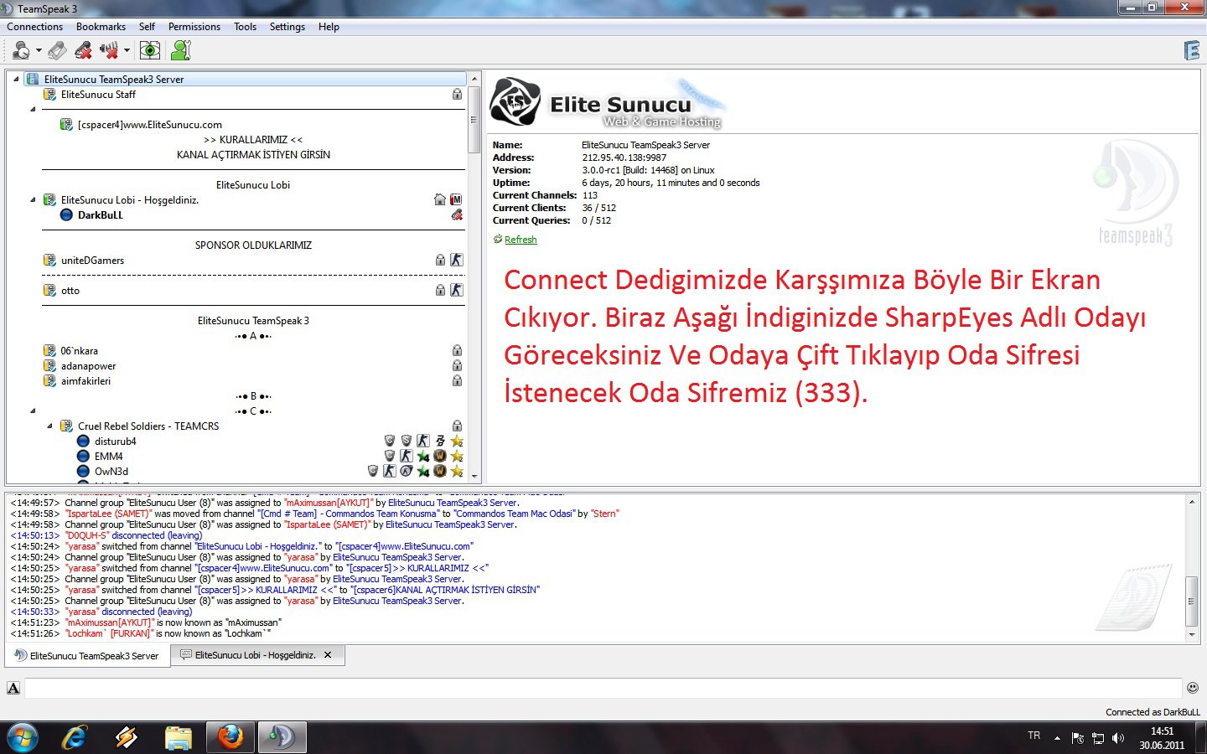The image size is (1207, 754).
Task: Open the Self menu
Action: click(147, 27)
